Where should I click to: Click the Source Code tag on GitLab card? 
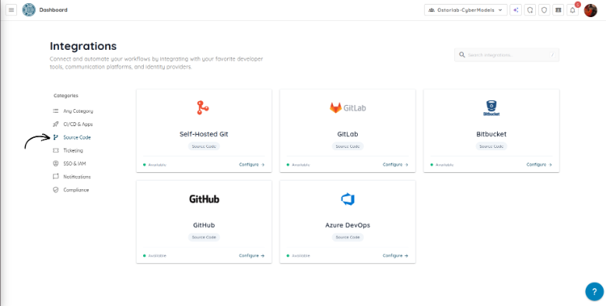click(348, 146)
